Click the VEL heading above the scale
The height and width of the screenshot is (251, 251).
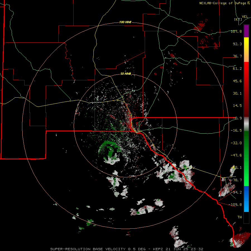point(245,16)
